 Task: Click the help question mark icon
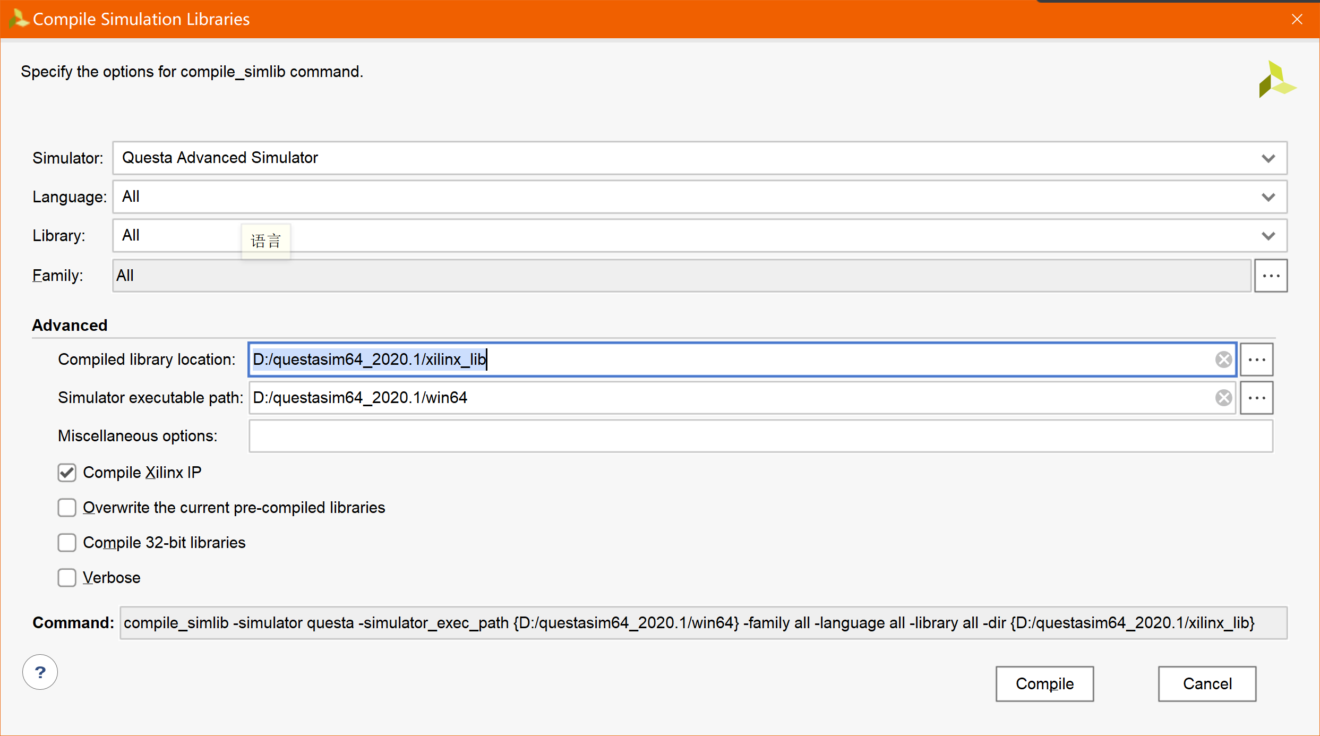coord(40,672)
